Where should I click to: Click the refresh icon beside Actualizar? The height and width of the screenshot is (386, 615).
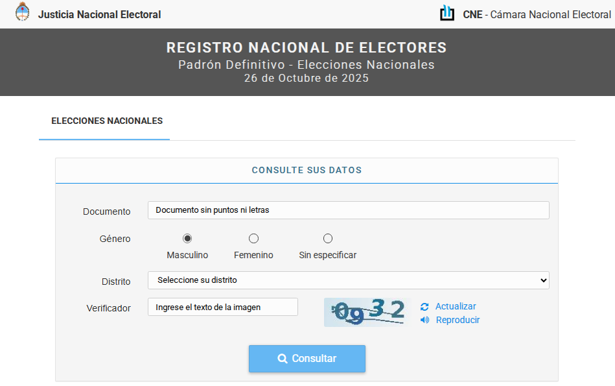[x=424, y=307]
